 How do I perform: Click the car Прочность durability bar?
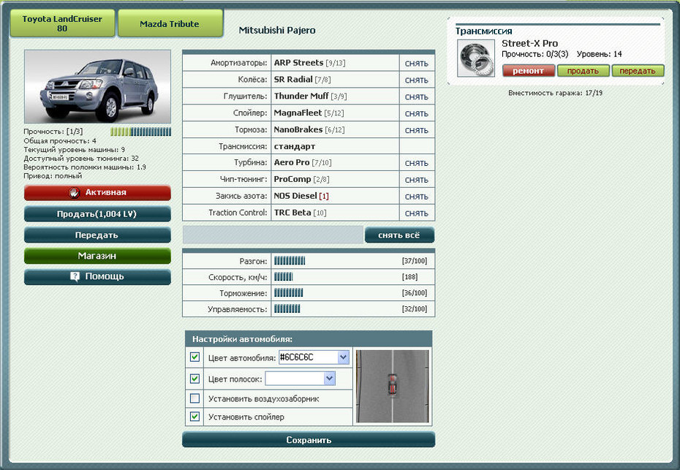pos(140,132)
